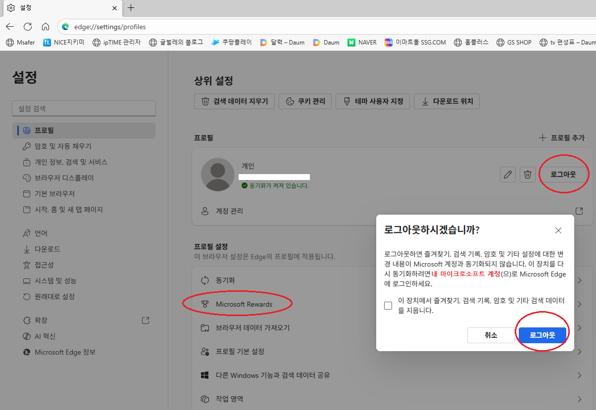This screenshot has height=410, width=596.
Task: Open 원래대로 설정 page
Action: (84, 297)
